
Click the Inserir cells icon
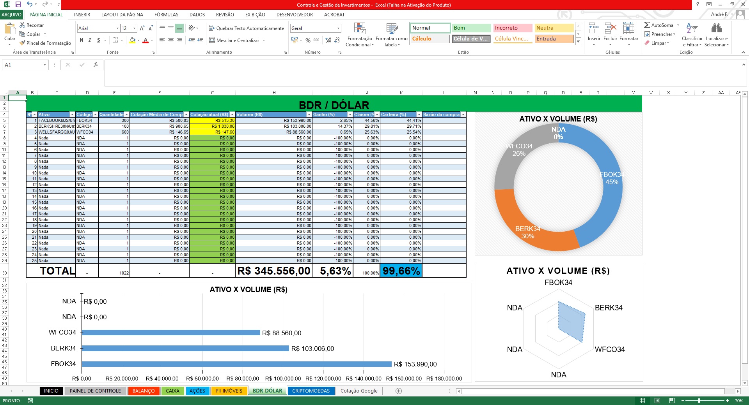[594, 29]
